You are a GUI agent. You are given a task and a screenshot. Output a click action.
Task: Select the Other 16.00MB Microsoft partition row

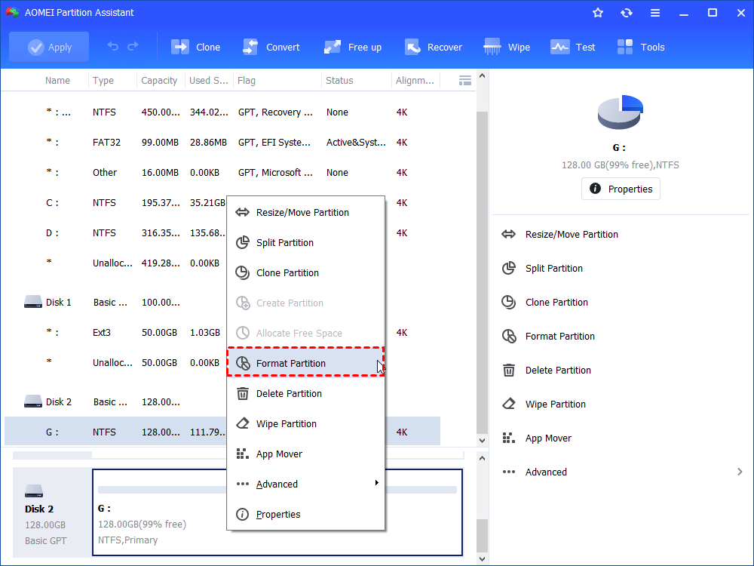tap(222, 172)
